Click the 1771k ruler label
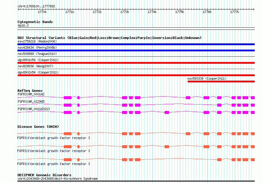This screenshot has width=263, height=183. 70,12
